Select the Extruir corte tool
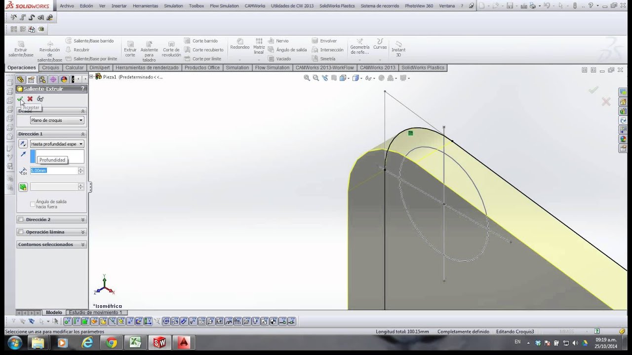Screen dimensions: 632x355 130,49
